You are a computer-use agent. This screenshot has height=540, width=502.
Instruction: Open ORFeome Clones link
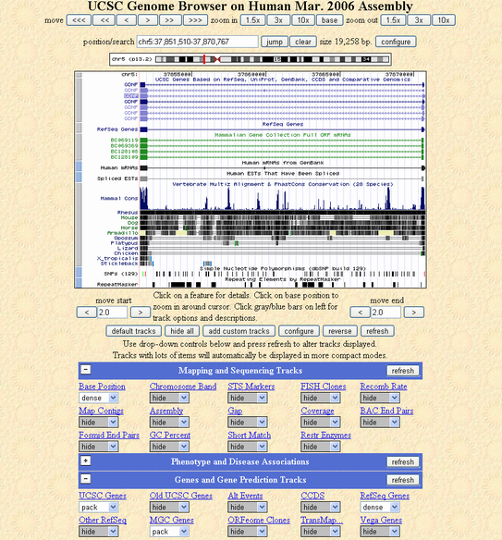click(x=259, y=520)
